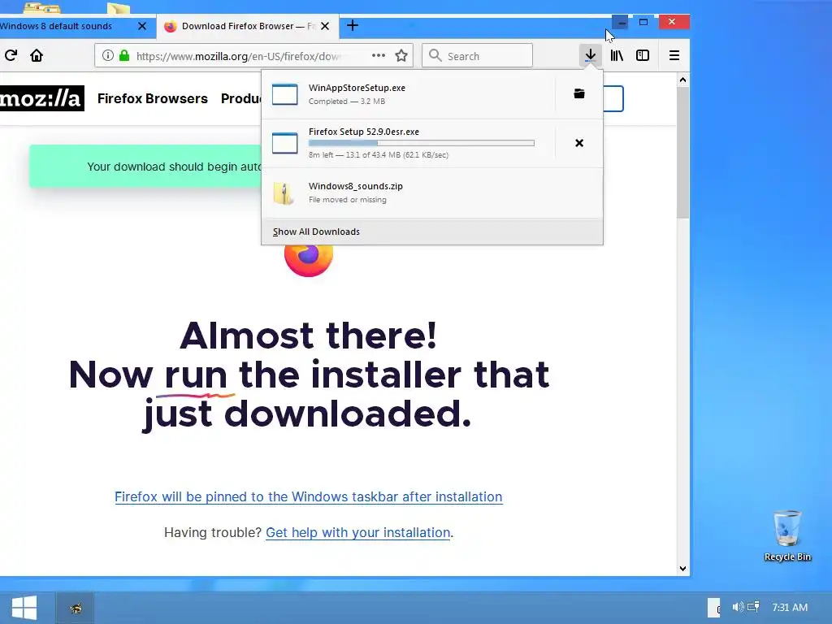The height and width of the screenshot is (624, 832).
Task: Show sidebars toolbar icon
Action: tap(643, 55)
